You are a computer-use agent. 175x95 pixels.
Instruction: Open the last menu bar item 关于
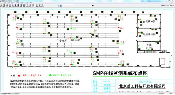click(30, 3)
